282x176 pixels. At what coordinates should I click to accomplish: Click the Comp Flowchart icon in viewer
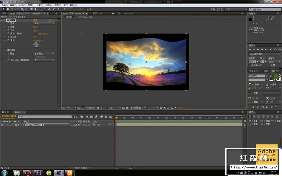pyautogui.click(x=172, y=108)
